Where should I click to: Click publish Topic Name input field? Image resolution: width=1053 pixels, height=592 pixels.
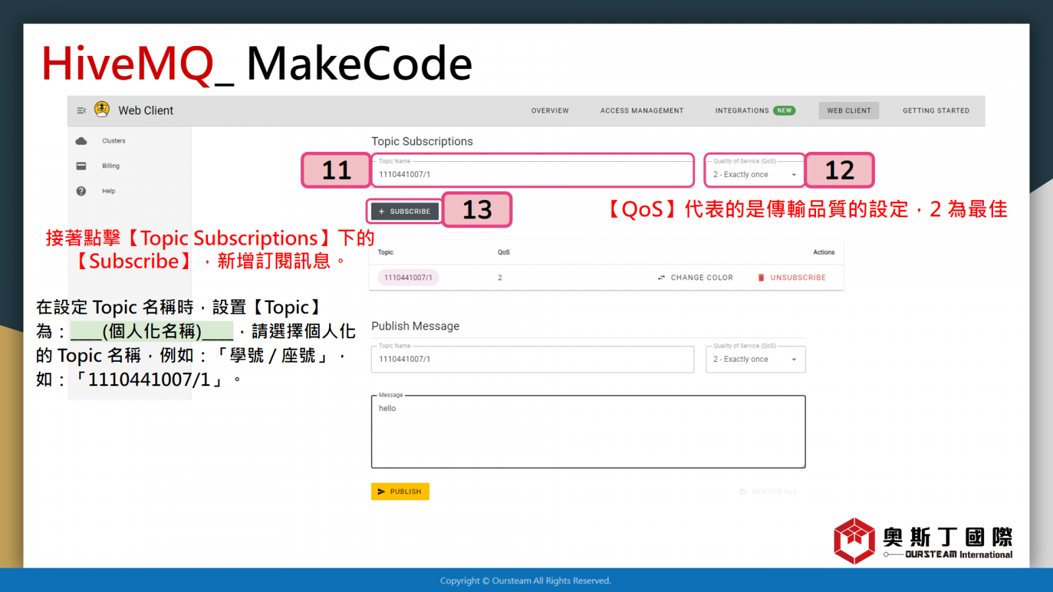click(532, 358)
